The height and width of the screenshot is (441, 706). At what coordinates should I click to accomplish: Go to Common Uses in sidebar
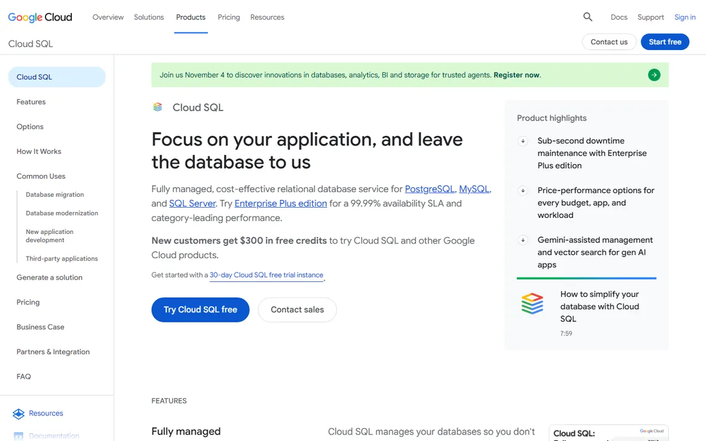pos(41,176)
